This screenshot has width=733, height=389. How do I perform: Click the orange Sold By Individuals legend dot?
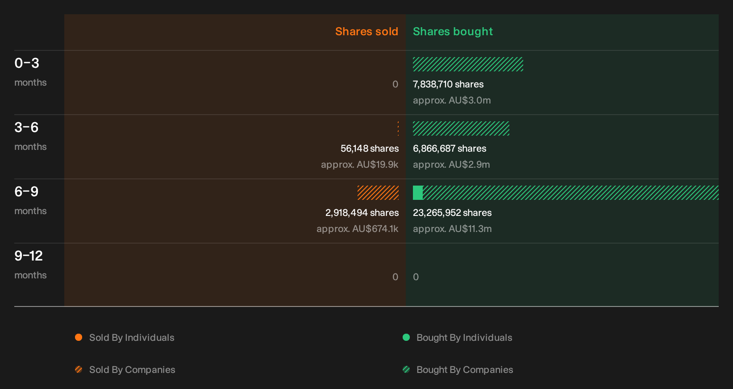(x=79, y=337)
